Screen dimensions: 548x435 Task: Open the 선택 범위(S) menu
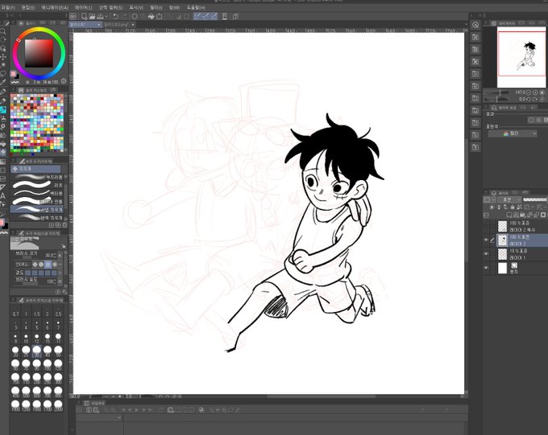point(110,7)
